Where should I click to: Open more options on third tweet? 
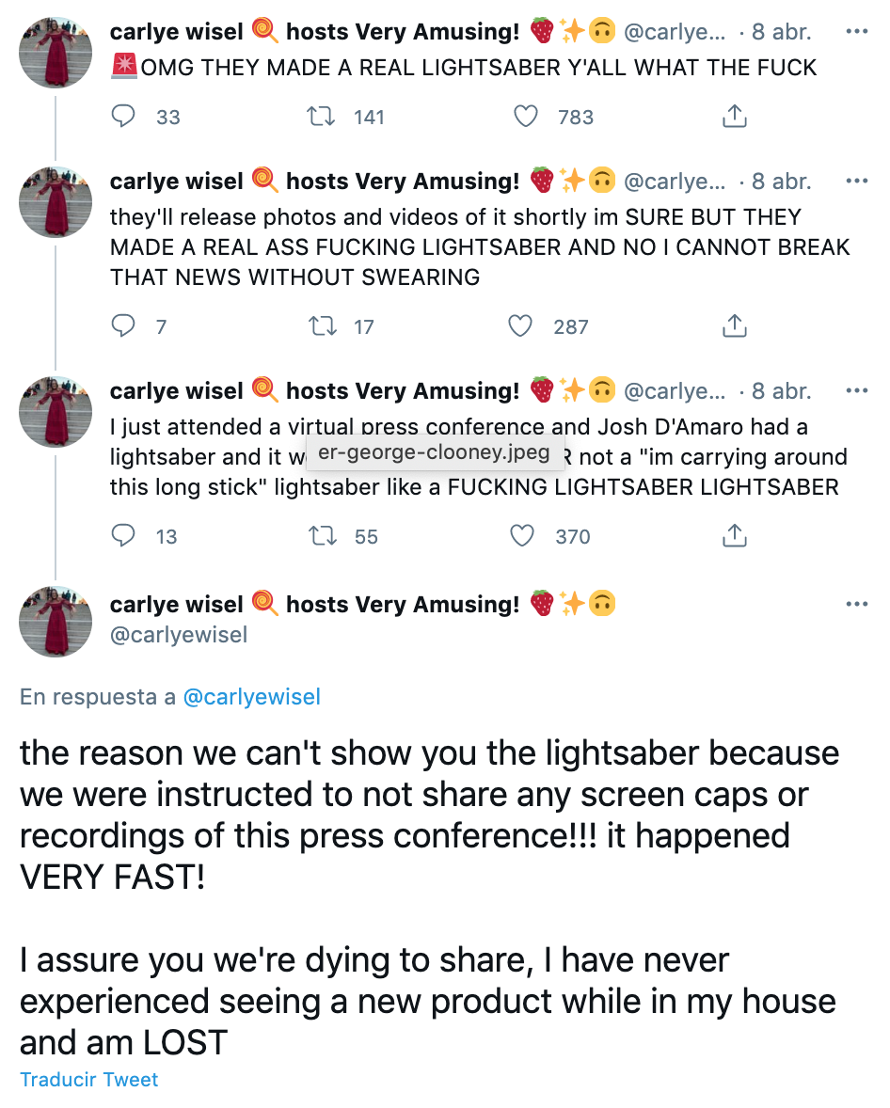coord(856,391)
